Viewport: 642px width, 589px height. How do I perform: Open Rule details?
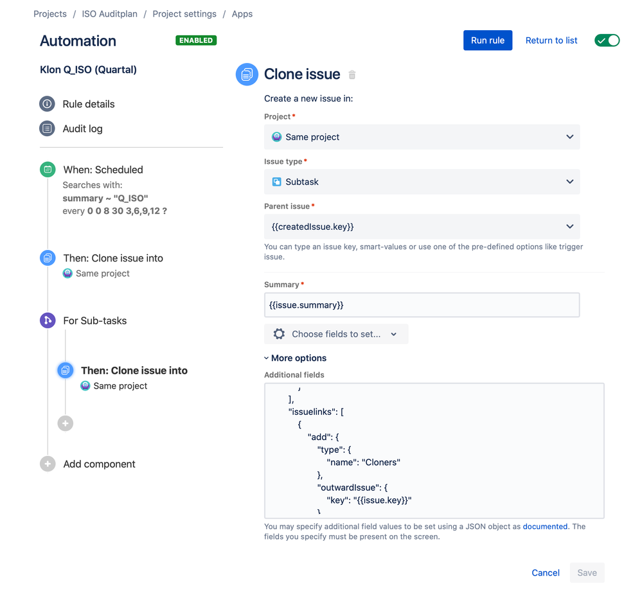pos(89,104)
